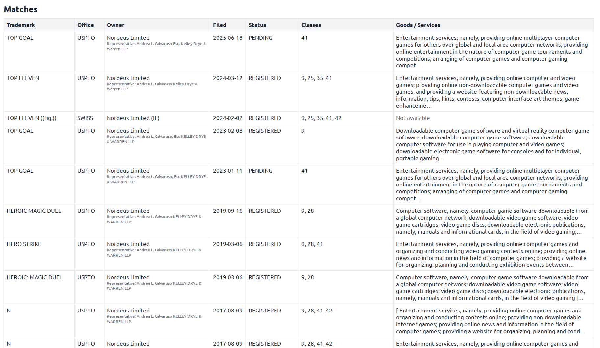Select classes 9, 25, 35, 41, 42
600x348 pixels.
pyautogui.click(x=321, y=118)
